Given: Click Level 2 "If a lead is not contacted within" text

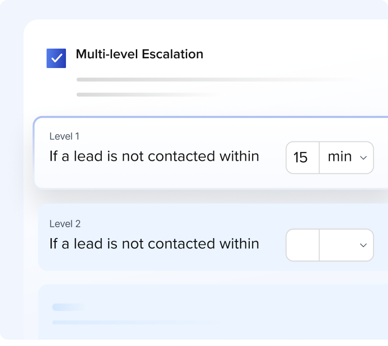Looking at the screenshot, I should coord(154,244).
